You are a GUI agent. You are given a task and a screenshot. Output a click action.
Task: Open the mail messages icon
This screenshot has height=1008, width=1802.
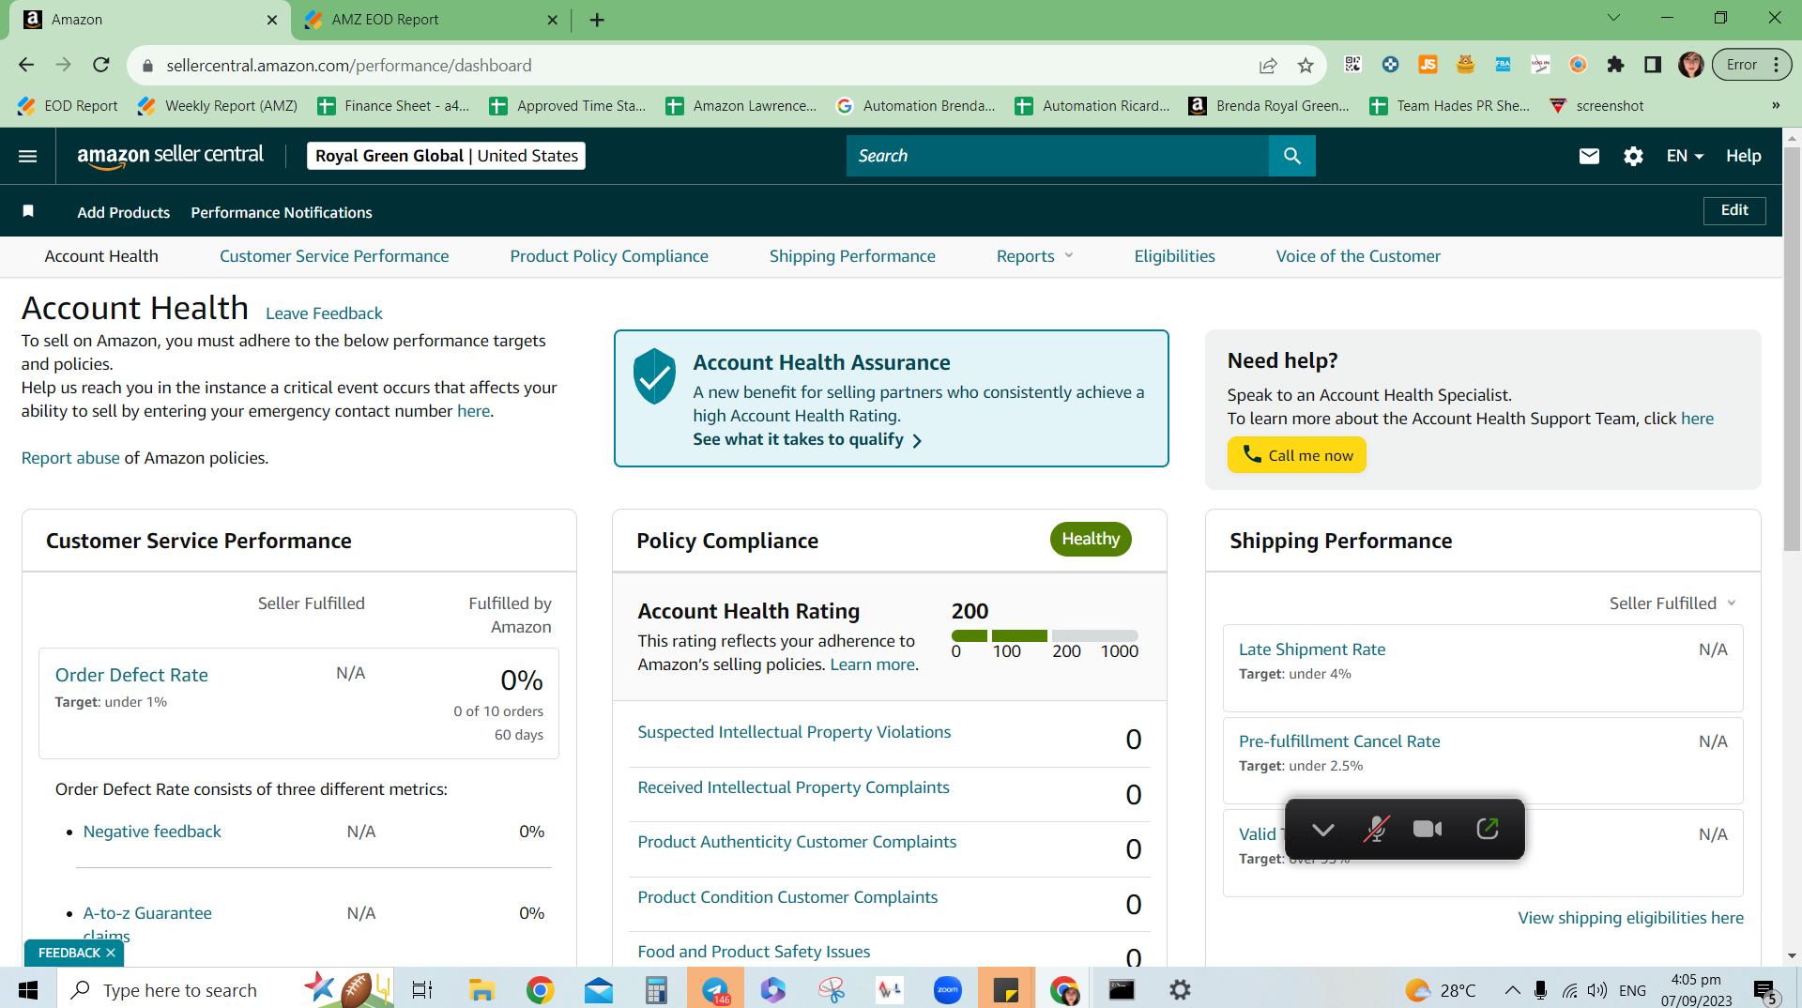(x=1589, y=156)
